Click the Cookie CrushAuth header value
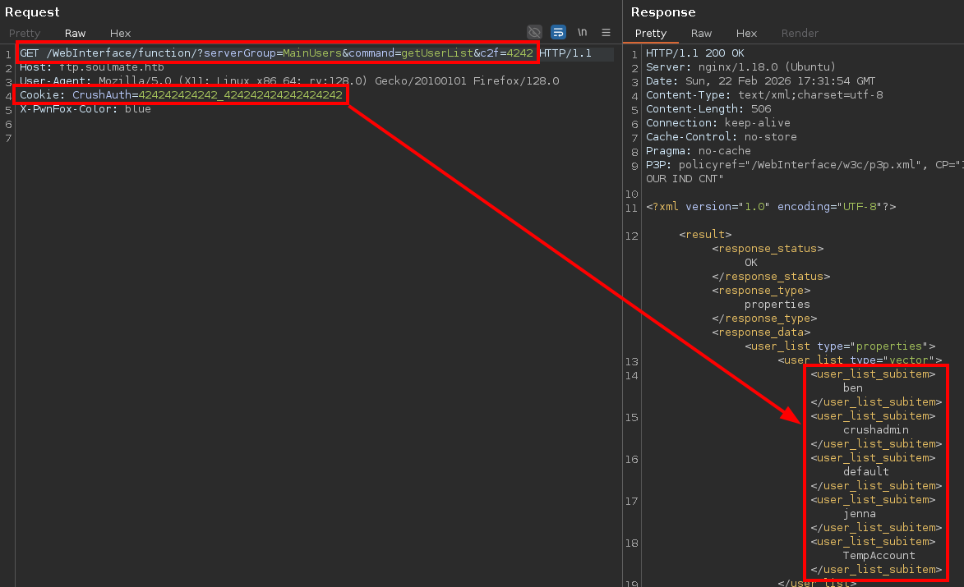 coord(240,95)
